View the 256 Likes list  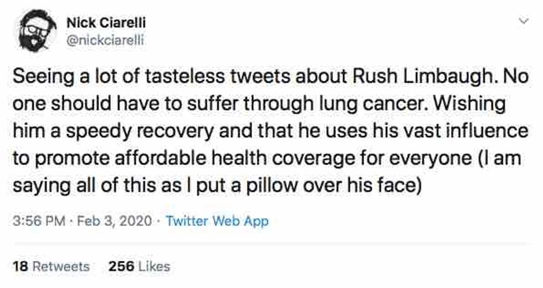140,266
